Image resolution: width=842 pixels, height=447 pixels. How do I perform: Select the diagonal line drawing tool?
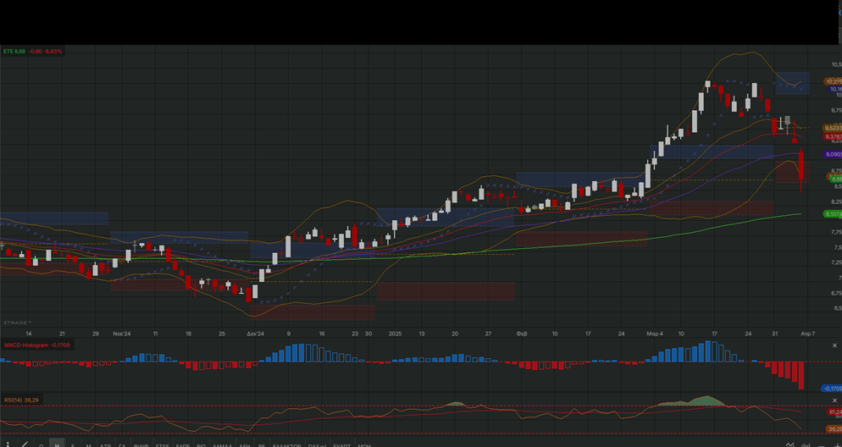[25, 444]
